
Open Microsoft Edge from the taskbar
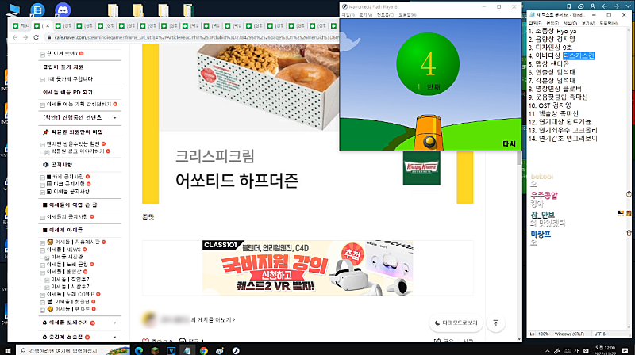(138, 350)
